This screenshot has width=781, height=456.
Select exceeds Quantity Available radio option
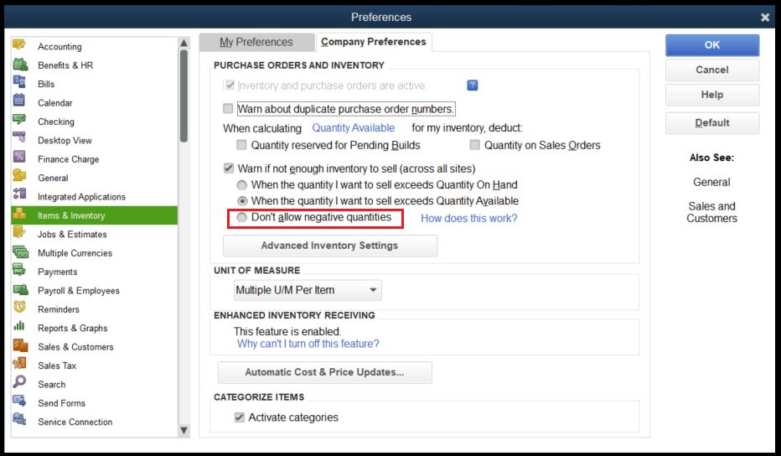241,201
